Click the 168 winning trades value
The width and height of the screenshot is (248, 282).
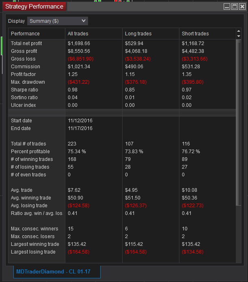72,159
